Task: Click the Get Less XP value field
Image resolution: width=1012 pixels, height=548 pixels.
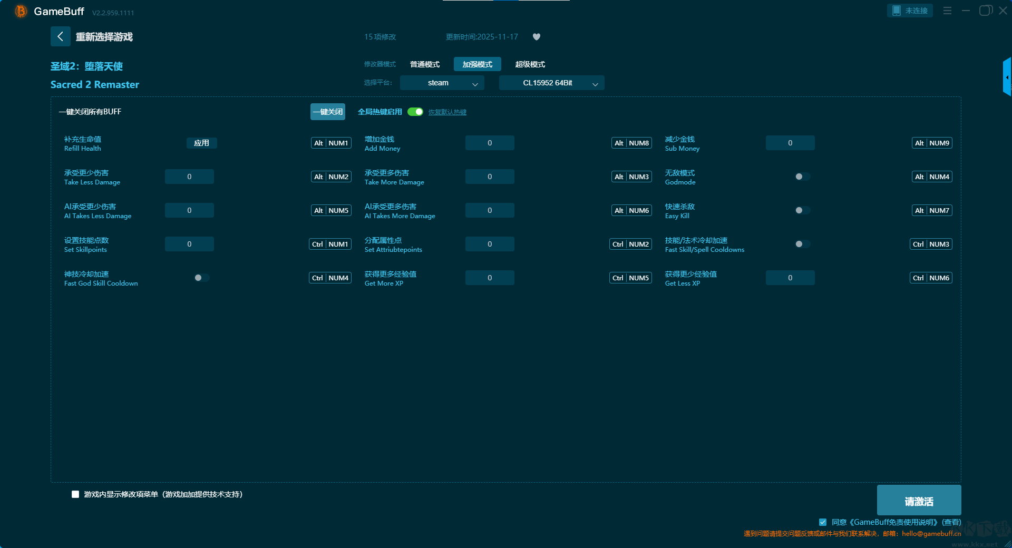Action: [x=790, y=278]
